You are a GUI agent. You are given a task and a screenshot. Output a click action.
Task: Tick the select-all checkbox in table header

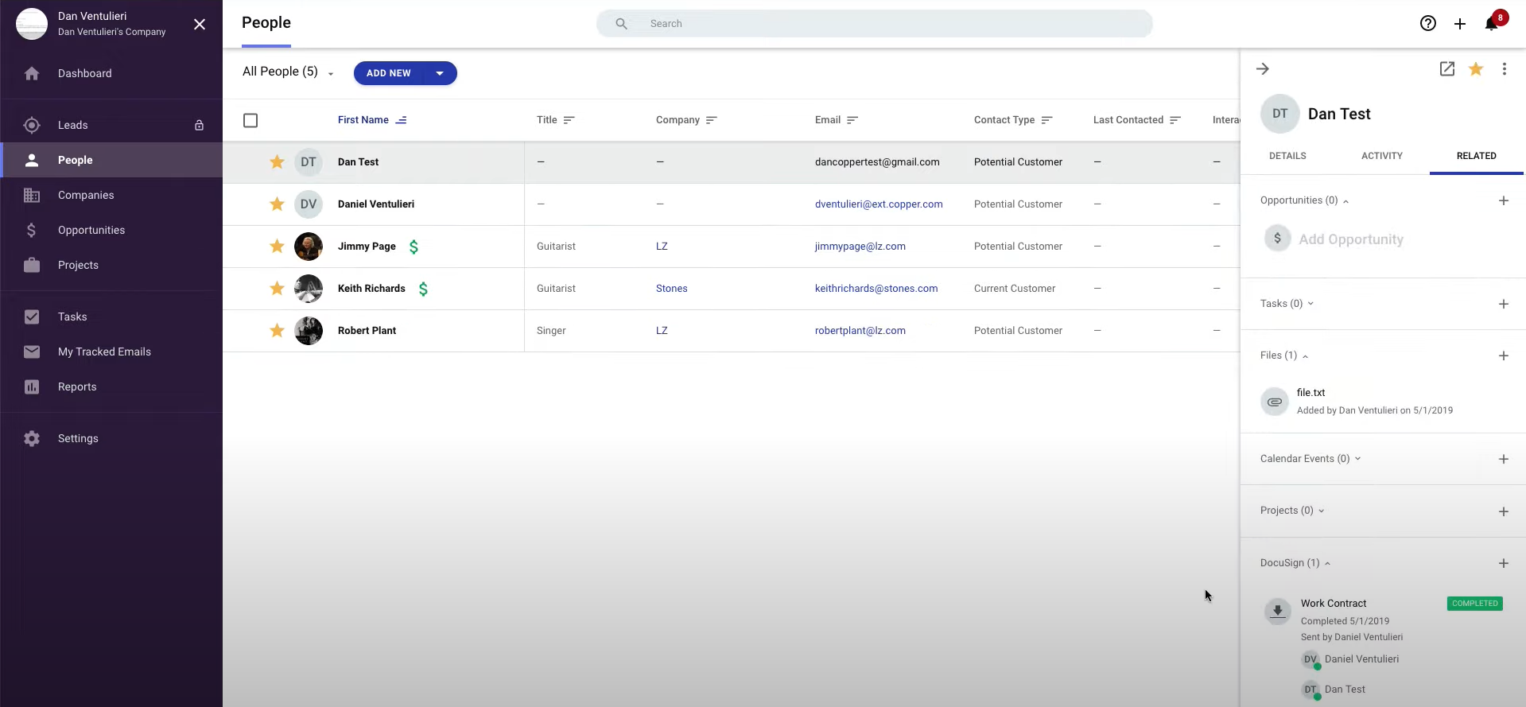tap(250, 120)
